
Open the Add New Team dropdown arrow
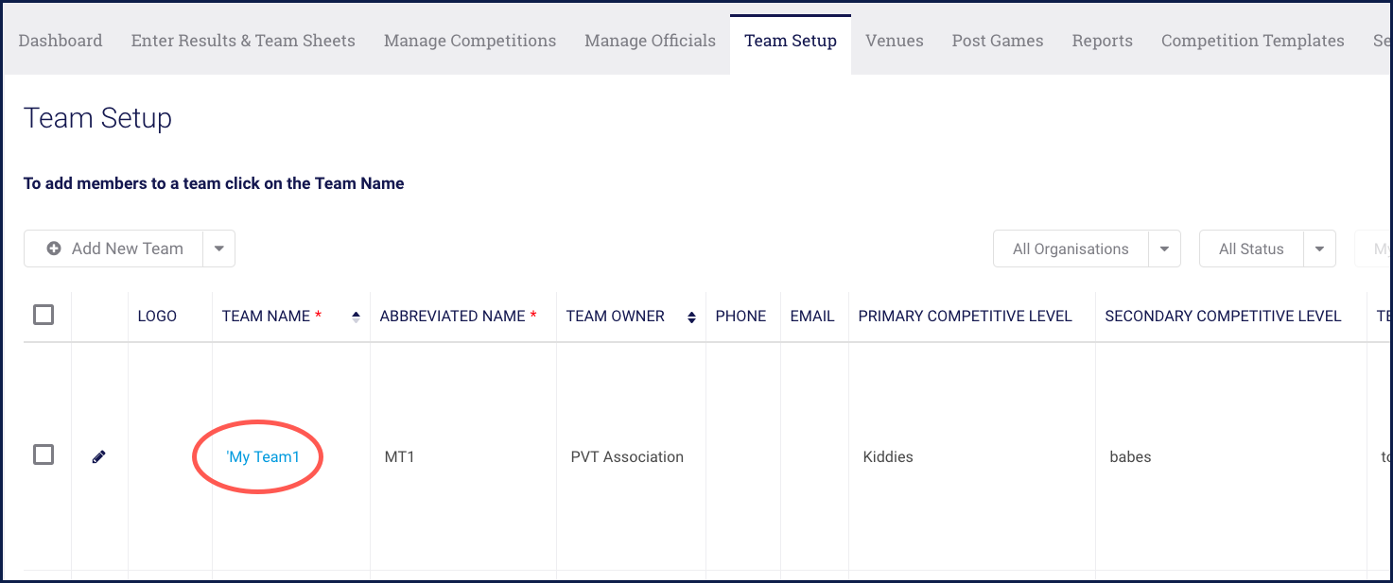click(x=218, y=249)
